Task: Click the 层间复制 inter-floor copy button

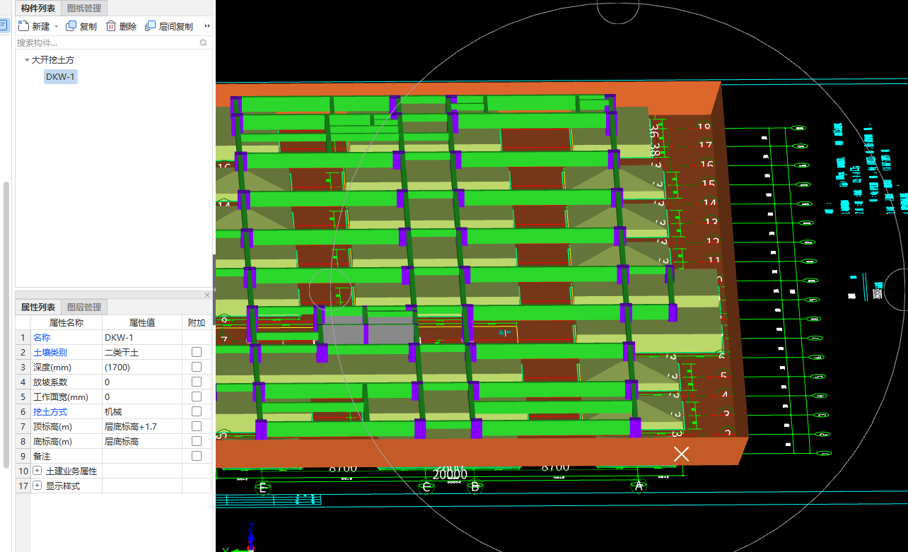Action: 169,26
